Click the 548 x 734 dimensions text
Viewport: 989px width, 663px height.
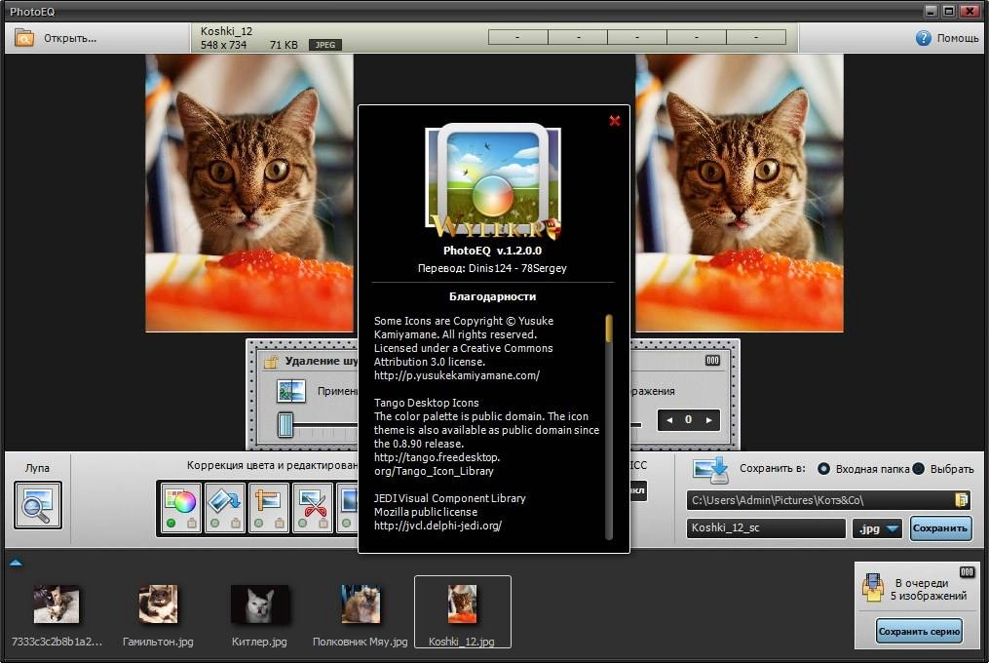point(223,45)
